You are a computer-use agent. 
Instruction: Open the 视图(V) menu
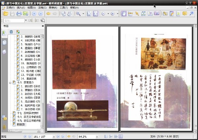coord(32,8)
